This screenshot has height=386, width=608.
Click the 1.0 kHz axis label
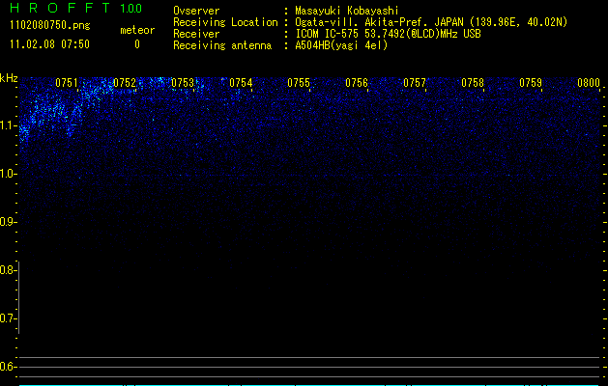point(9,174)
